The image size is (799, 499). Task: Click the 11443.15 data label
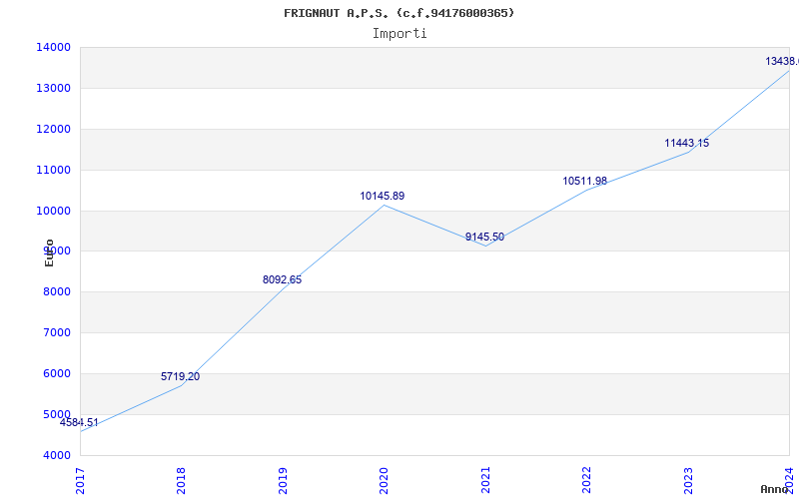[x=686, y=144]
